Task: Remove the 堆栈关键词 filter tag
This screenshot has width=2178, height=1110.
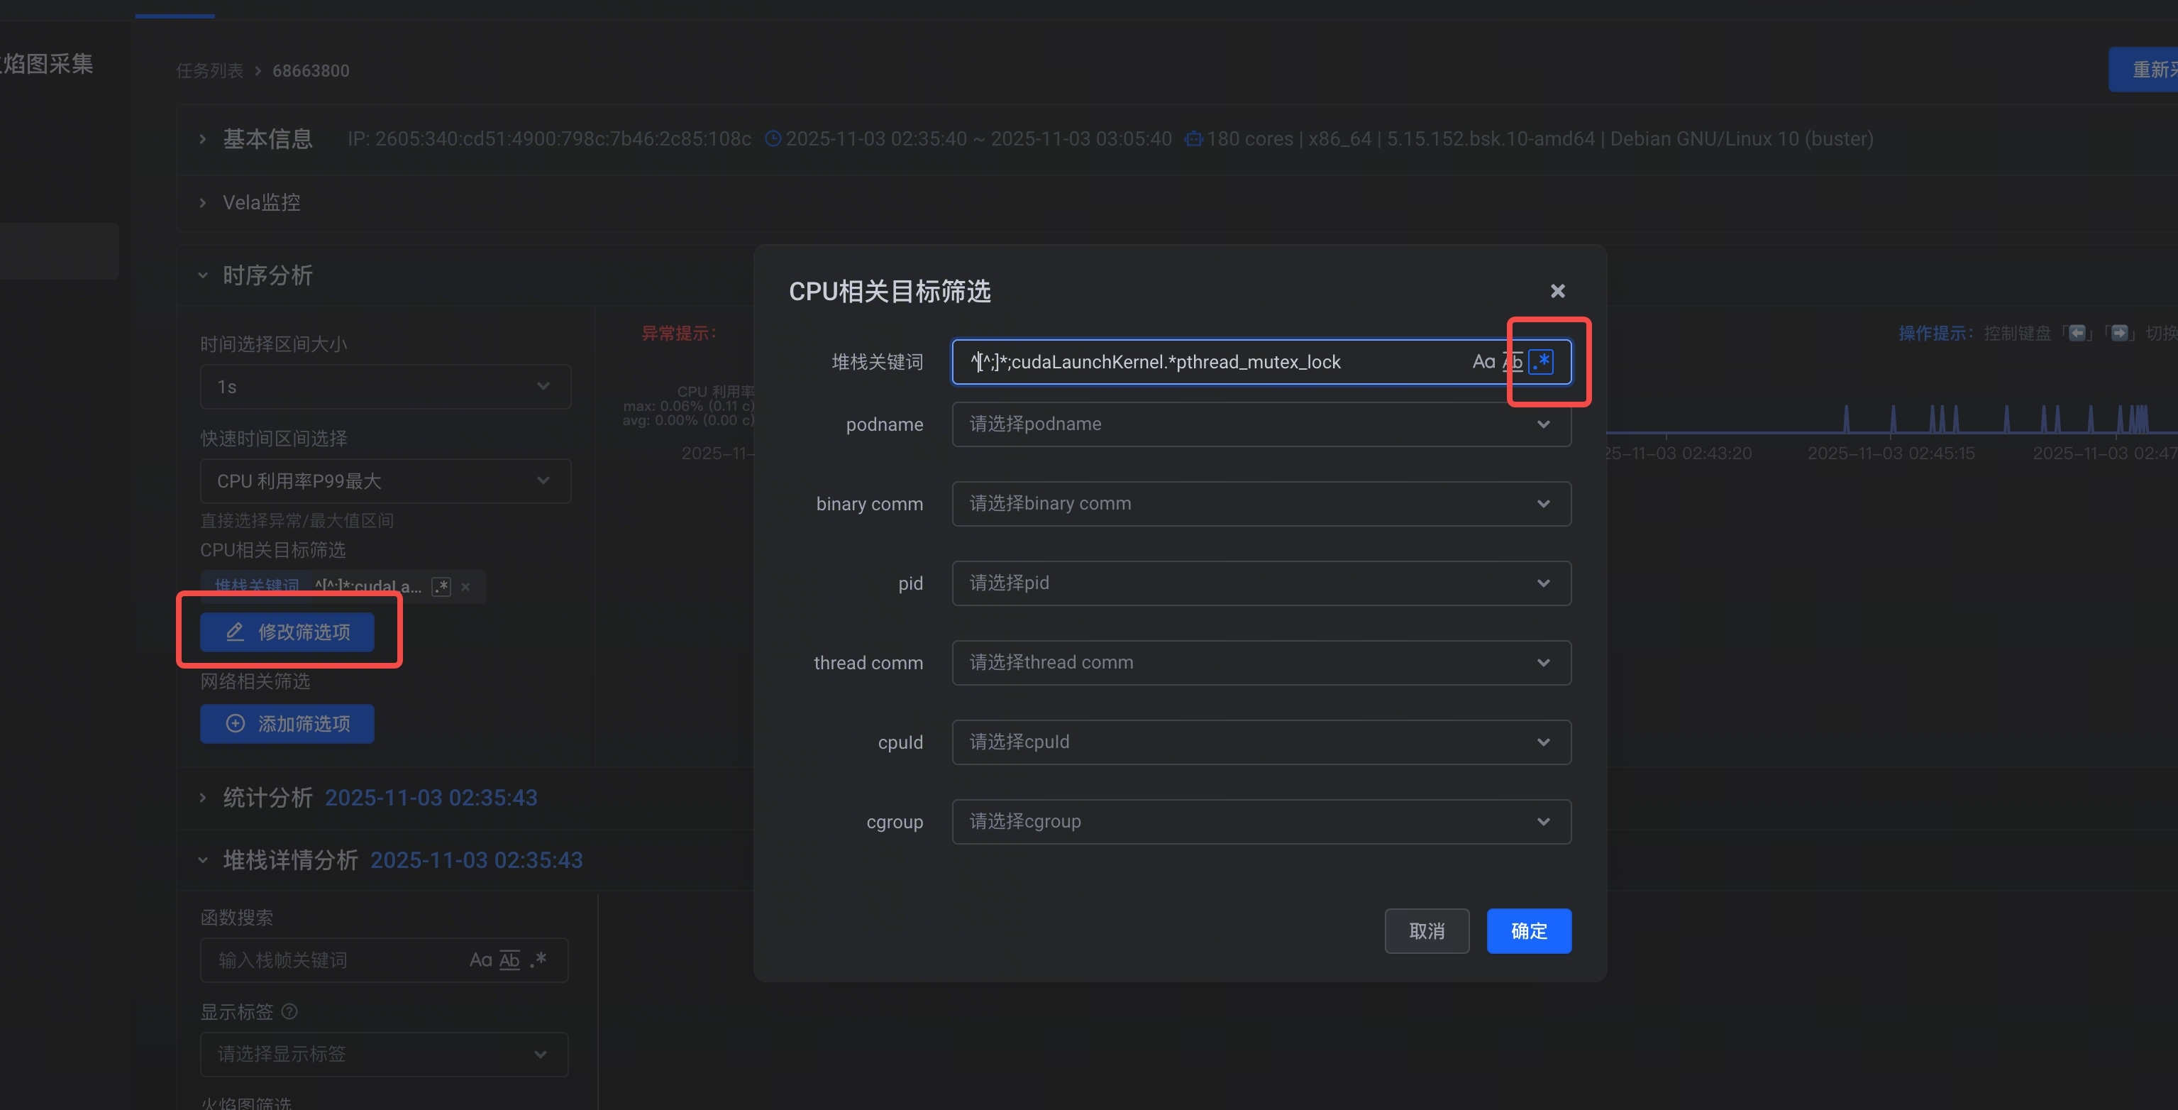Action: (465, 586)
